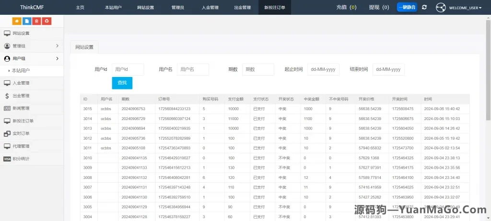Screen dimensions: 491x221
Task: Open 入金管理 in top navigation
Action: click(210, 8)
